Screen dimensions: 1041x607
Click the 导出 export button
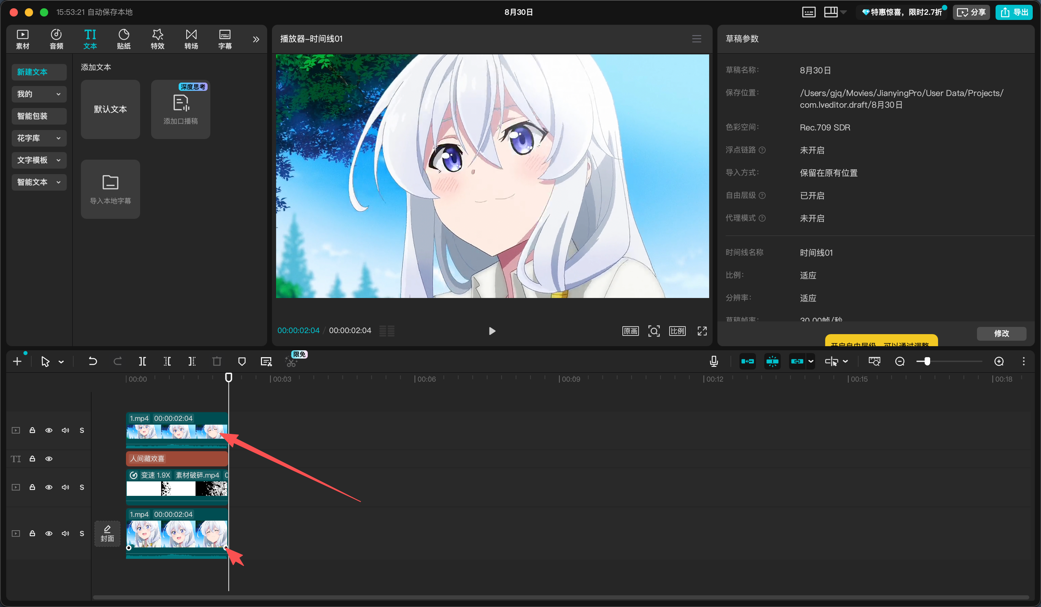[1014, 12]
